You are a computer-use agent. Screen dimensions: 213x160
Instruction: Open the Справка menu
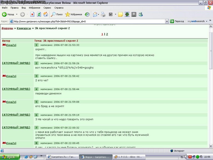pos(59,8)
